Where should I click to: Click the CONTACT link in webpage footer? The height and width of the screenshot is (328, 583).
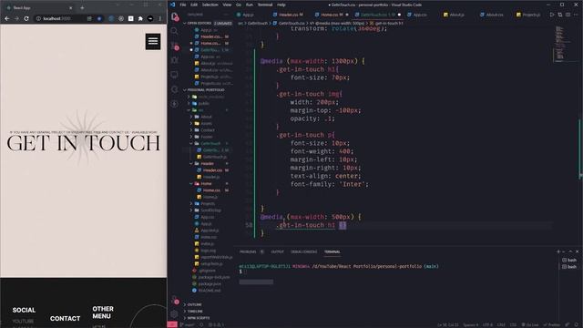[65, 319]
